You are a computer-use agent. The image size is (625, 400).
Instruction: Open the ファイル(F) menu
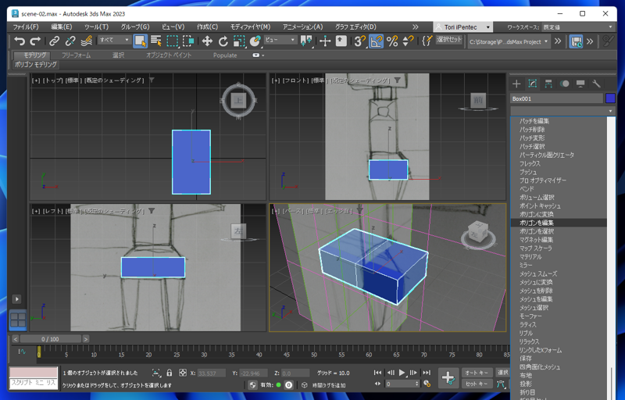[x=26, y=27]
